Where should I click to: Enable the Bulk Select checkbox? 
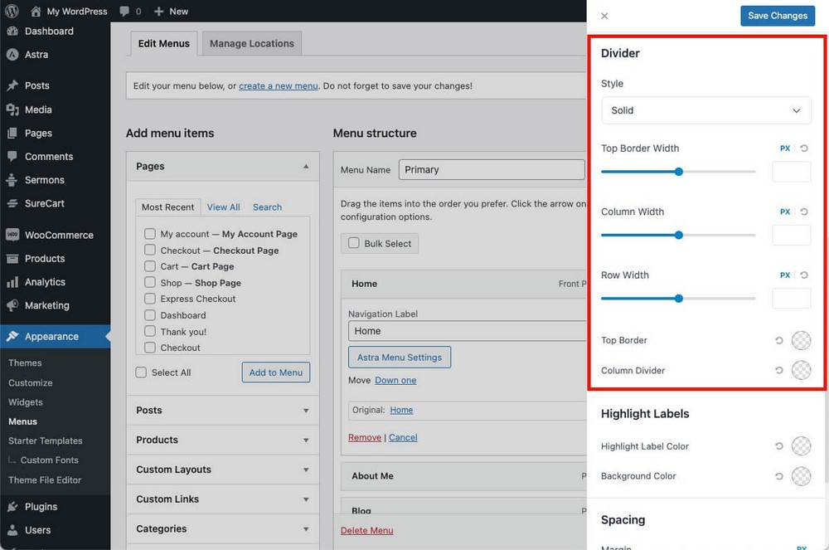click(x=354, y=243)
